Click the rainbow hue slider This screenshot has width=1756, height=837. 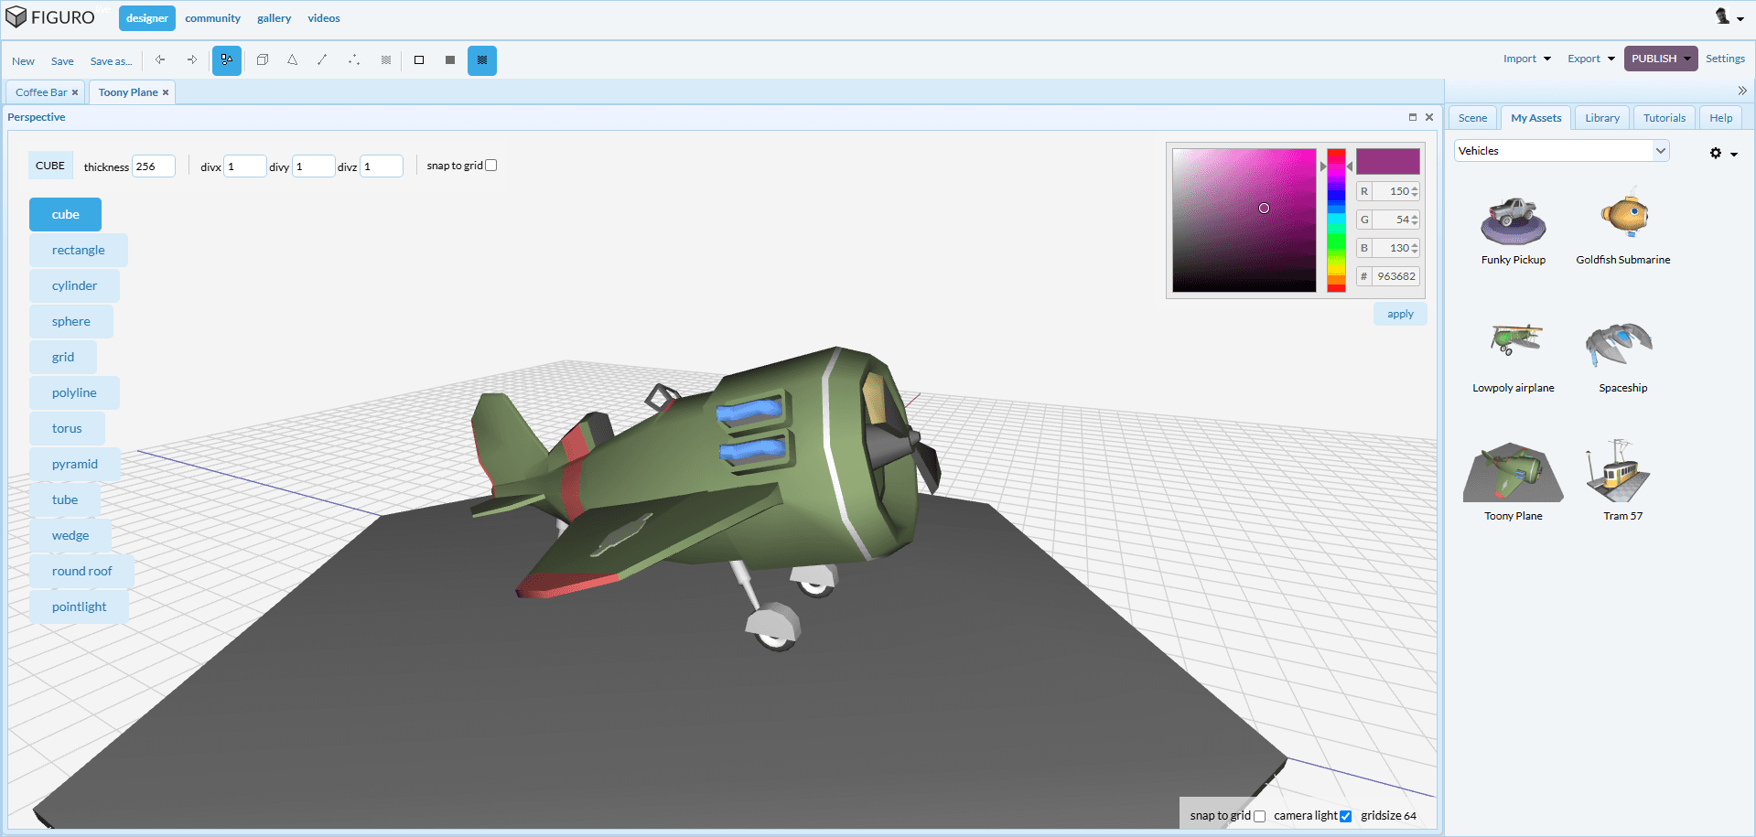point(1336,220)
